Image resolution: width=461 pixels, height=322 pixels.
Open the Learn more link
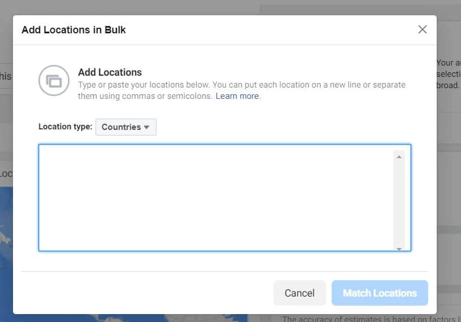pos(237,96)
